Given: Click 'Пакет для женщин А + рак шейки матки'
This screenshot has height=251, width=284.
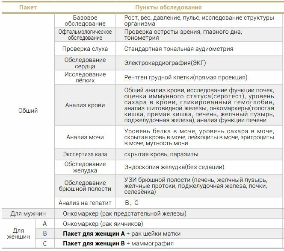Looking at the screenshot, I should [x=122, y=233].
